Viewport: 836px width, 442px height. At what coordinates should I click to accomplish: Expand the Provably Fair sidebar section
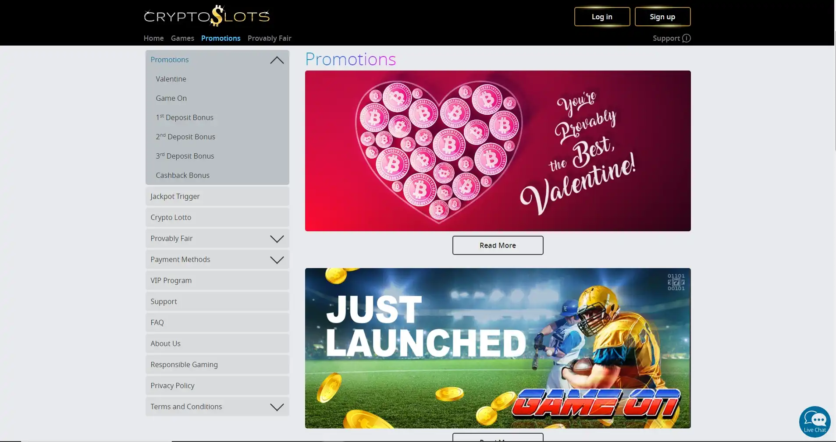[x=277, y=239]
